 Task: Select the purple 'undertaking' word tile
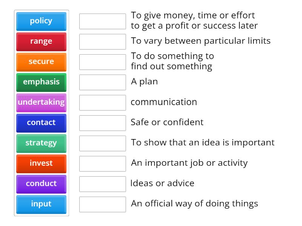click(x=41, y=102)
